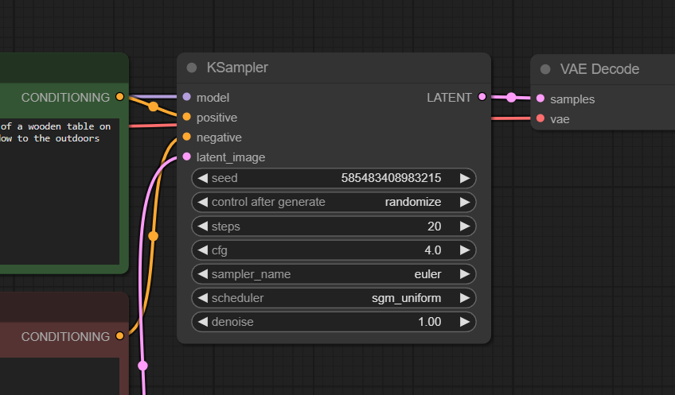
Task: Click the seed value 585483408983215
Action: (391, 178)
